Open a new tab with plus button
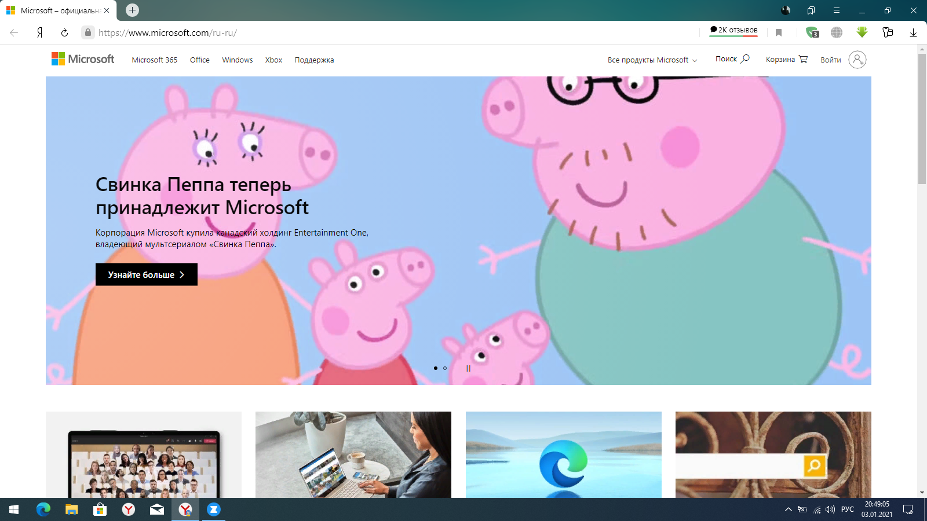This screenshot has height=521, width=927. 132,10
